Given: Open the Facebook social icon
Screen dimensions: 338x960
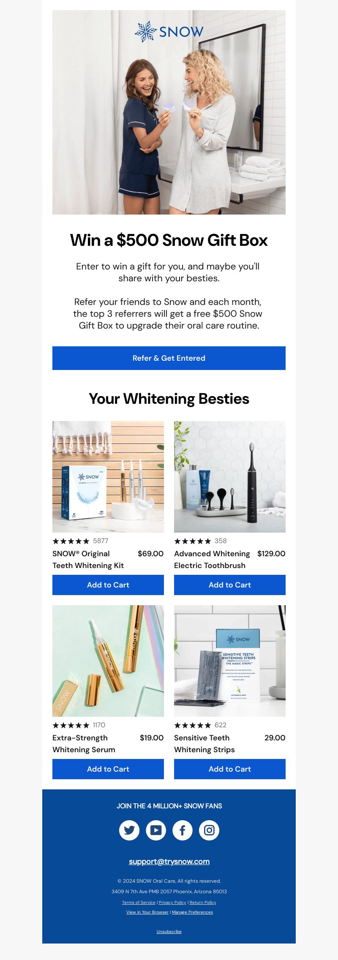Looking at the screenshot, I should pyautogui.click(x=183, y=830).
